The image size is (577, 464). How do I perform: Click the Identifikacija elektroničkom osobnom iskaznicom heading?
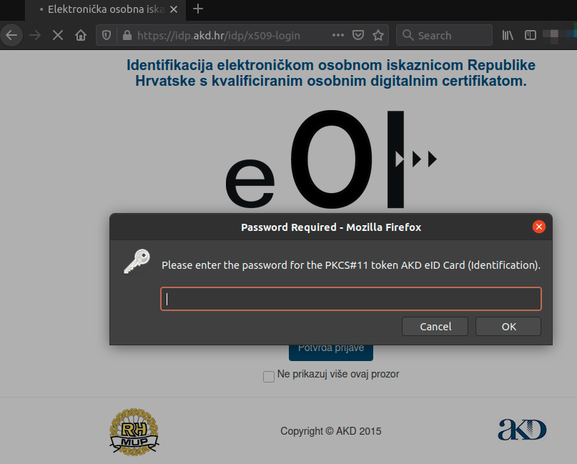click(331, 73)
